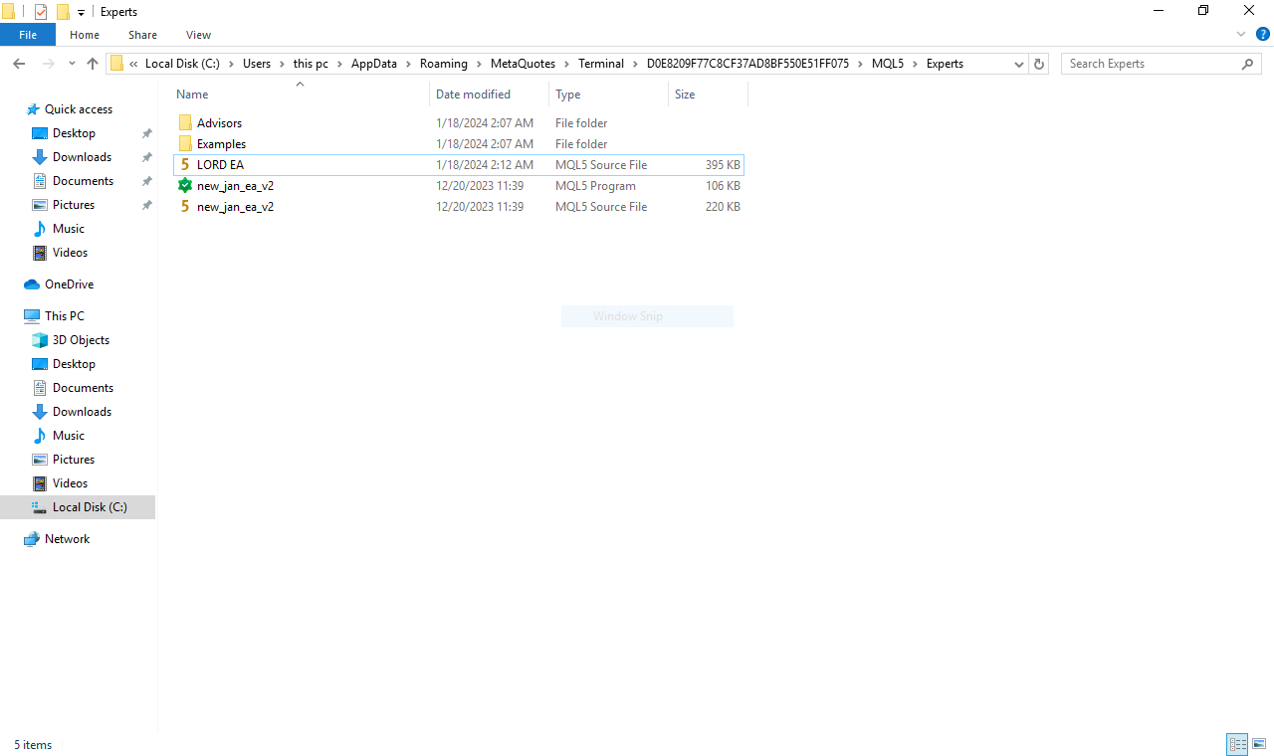
Task: Open the Home ribbon tab
Action: tap(85, 35)
